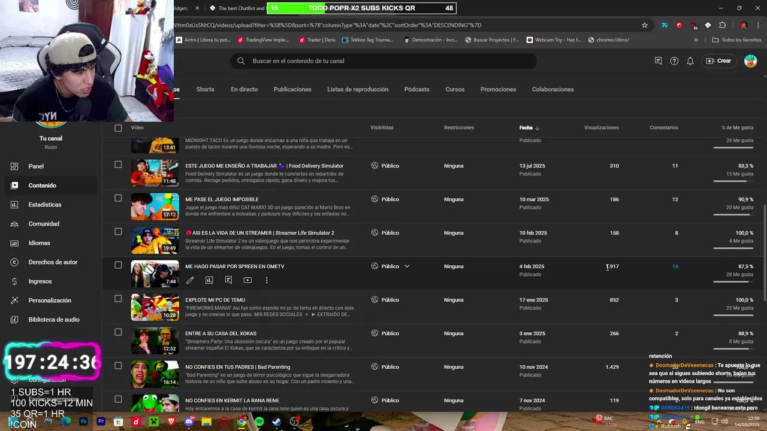Open the Chrome three-dot menu
Screen dimensions: 767x431
[759, 25]
